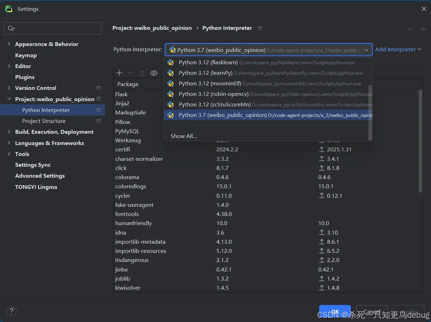Screen dimensions: 431x322
Task: Open the Keymap settings page
Action: (26, 55)
